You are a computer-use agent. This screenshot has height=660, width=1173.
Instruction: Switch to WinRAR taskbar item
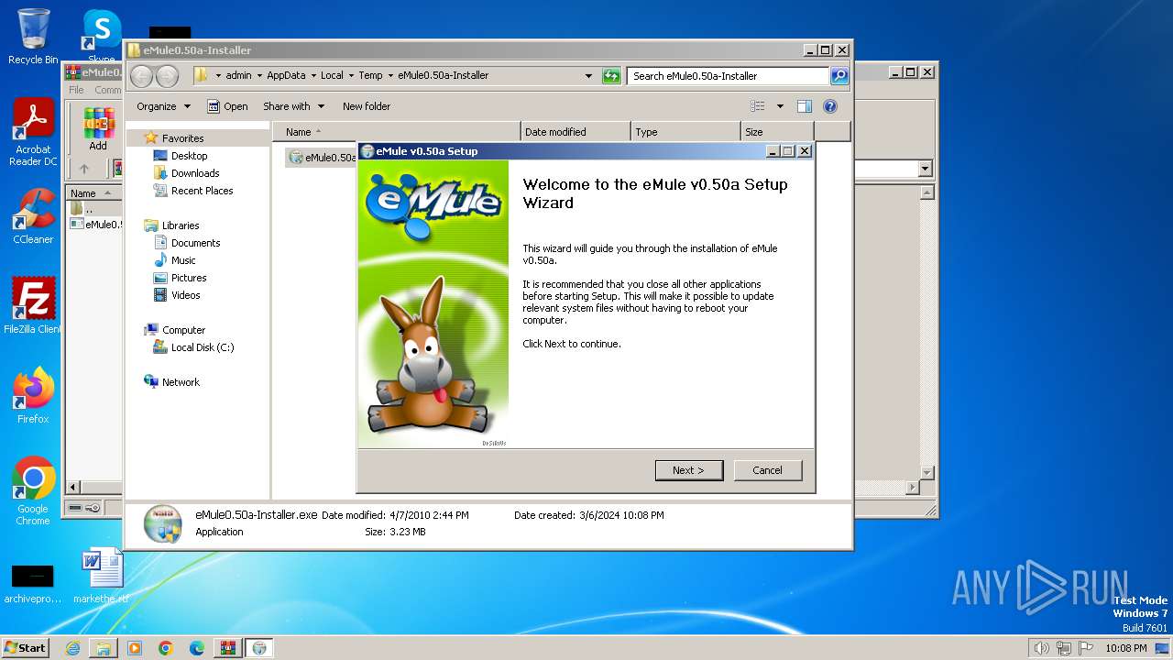pos(228,648)
